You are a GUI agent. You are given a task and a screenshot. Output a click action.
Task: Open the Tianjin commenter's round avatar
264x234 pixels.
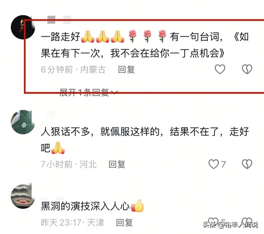(23, 196)
